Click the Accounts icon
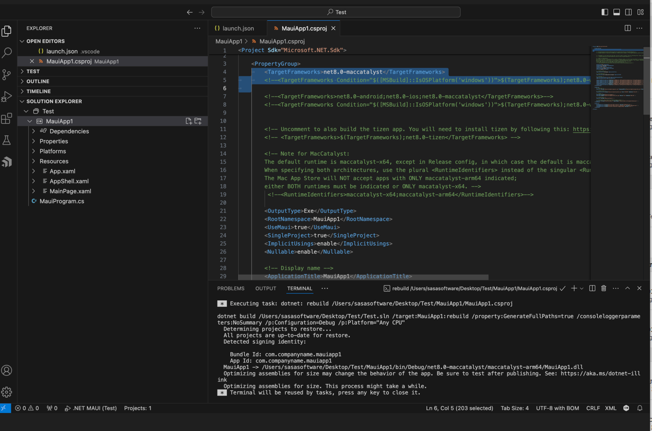The height and width of the screenshot is (431, 652). [x=7, y=371]
